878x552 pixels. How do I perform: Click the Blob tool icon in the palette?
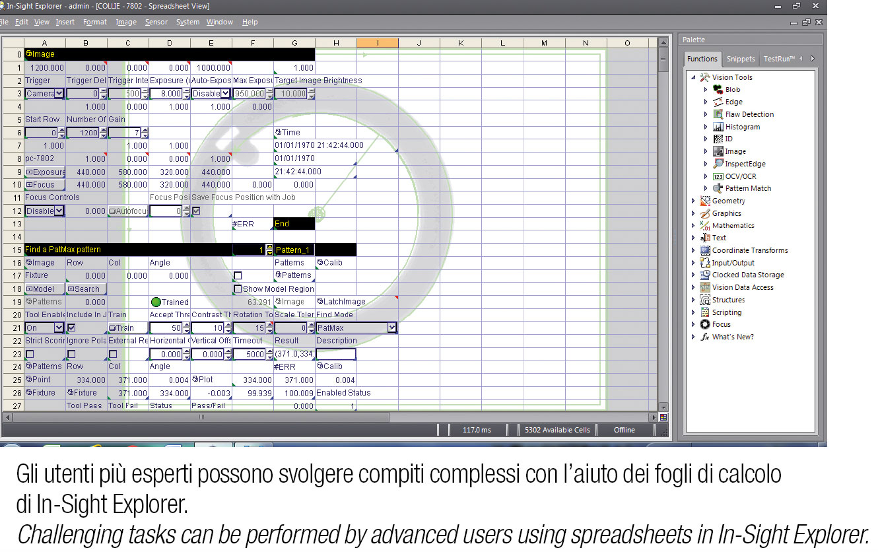[x=718, y=89]
